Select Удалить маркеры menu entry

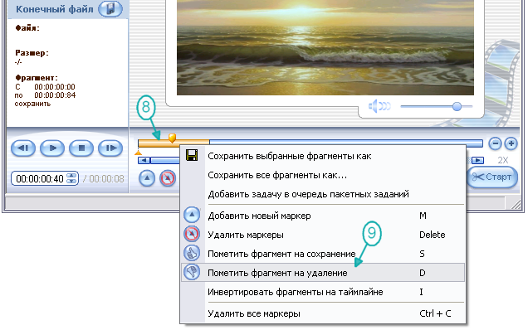(246, 235)
